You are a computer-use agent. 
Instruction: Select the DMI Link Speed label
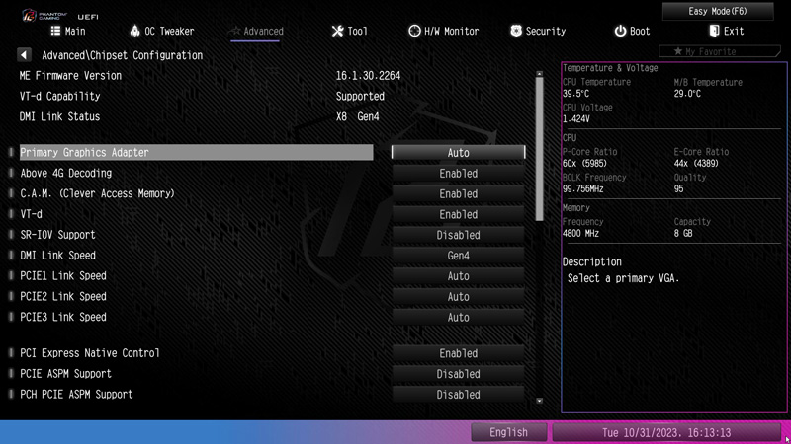coord(57,256)
